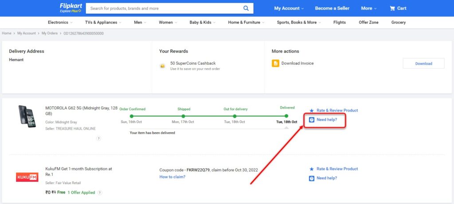Click Need help? for KukuFM order
This screenshot has height=204, width=454.
[x=327, y=178]
